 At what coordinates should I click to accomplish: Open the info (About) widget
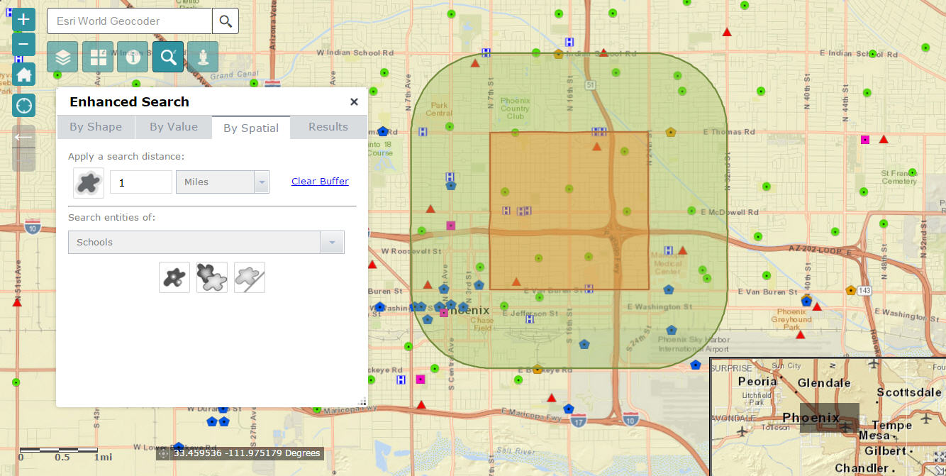click(133, 57)
